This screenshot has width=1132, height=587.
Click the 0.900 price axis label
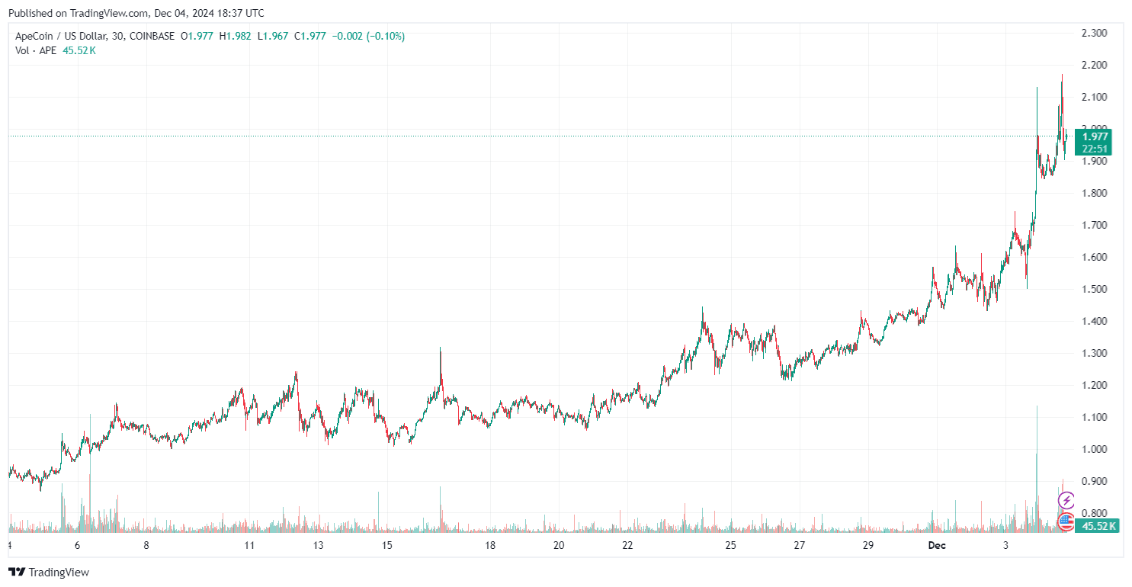(x=1095, y=481)
